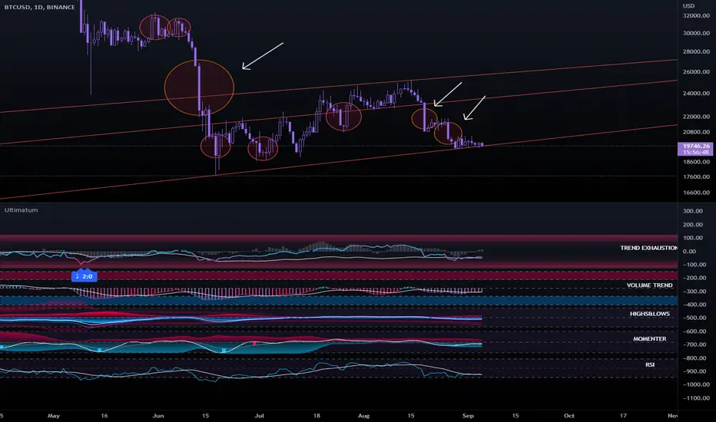Click 26000.00 on the price axis
The image size is (716, 422).
point(696,72)
